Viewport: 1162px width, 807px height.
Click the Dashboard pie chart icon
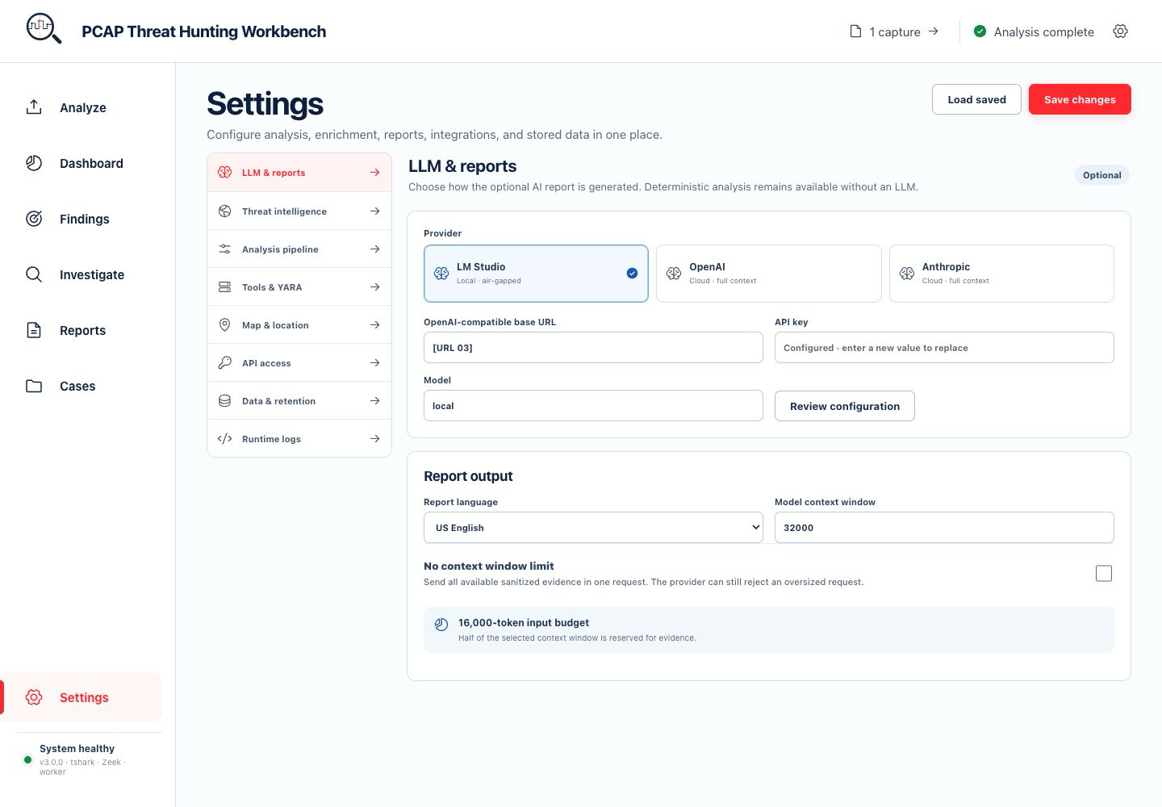tap(34, 163)
